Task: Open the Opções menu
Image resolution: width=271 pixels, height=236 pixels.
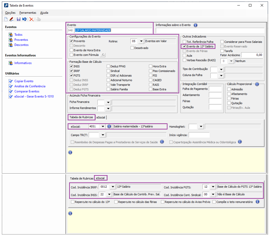Action: tap(10, 13)
